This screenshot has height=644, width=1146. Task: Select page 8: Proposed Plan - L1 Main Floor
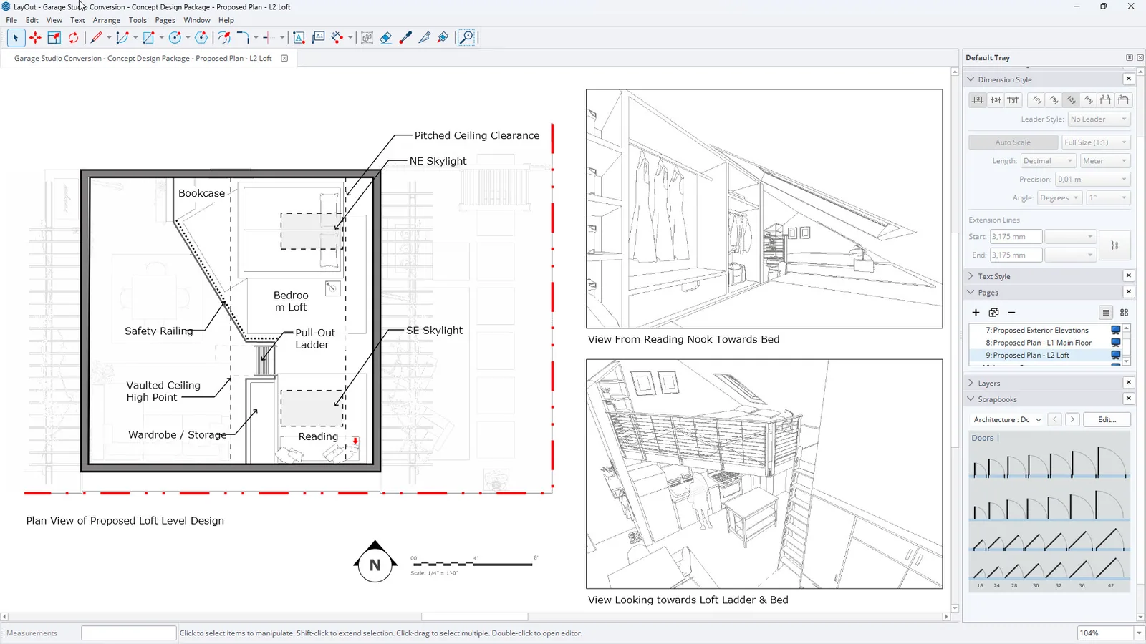pyautogui.click(x=1039, y=343)
